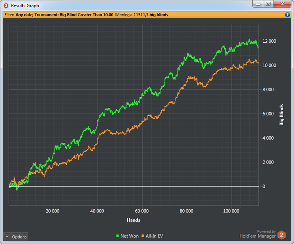
Task: Click the Results Graph window title
Action: (x=25, y=5)
